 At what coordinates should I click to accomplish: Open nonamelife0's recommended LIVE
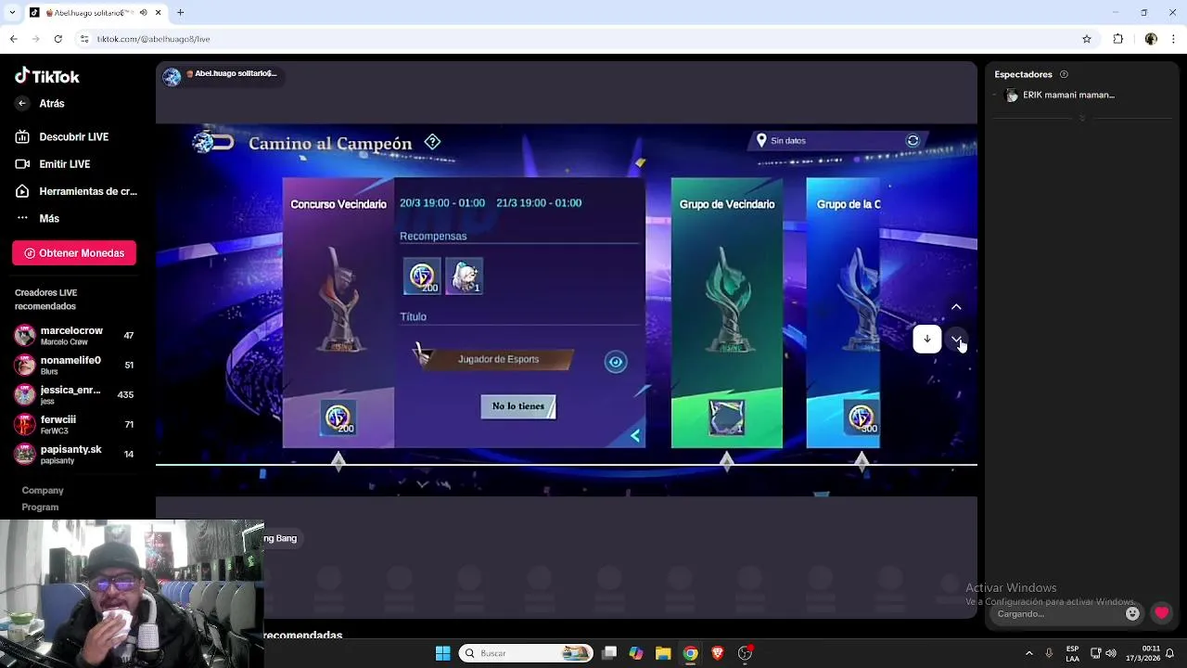tap(74, 366)
